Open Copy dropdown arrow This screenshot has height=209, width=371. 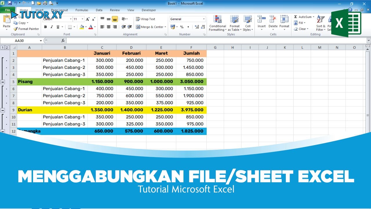pos(28,23)
